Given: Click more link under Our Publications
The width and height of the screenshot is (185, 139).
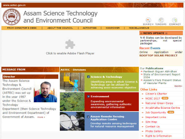Looking at the screenshot, I should pyautogui.click(x=178, y=86).
